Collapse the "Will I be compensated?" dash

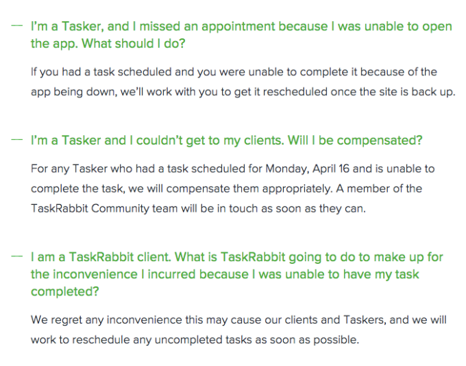pos(16,140)
